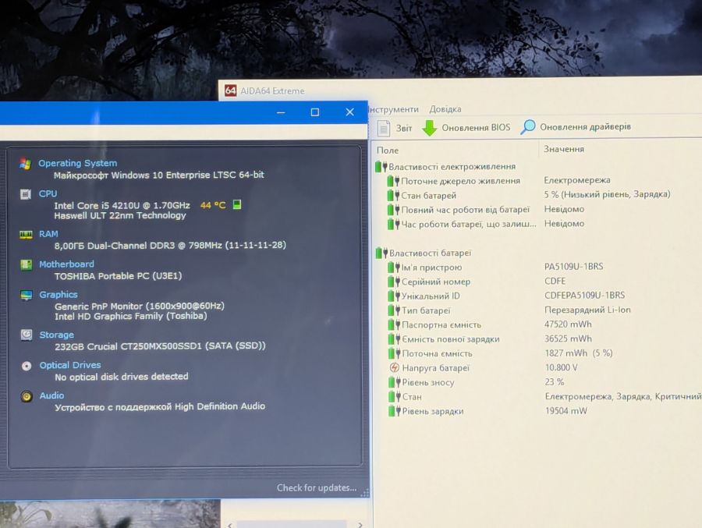702x528 pixels.
Task: Click the right arrow of bottom scrollbar
Action: (360, 524)
